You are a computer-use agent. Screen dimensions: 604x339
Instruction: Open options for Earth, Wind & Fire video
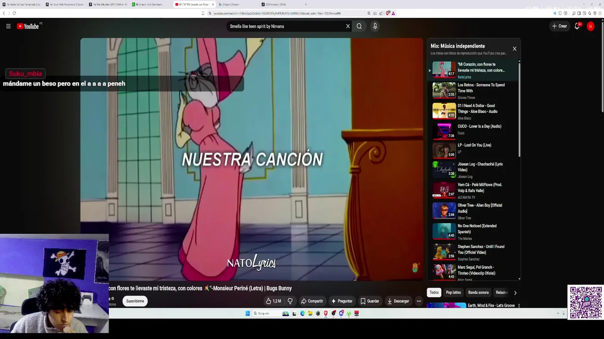[519, 306]
